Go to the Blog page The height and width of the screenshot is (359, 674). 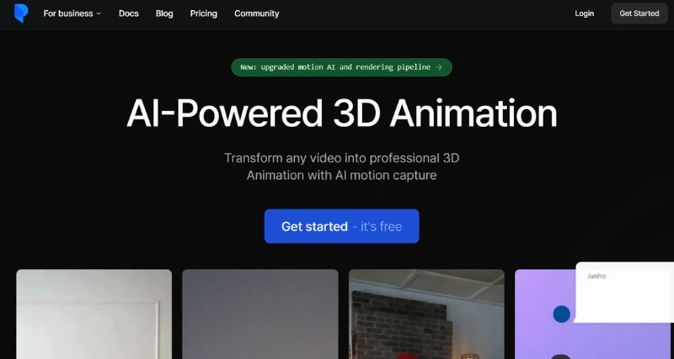[164, 13]
